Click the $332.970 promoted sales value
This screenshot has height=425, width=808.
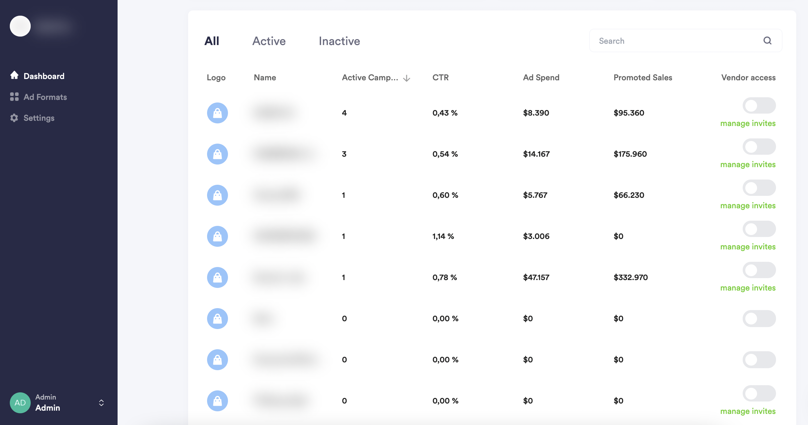pos(631,277)
